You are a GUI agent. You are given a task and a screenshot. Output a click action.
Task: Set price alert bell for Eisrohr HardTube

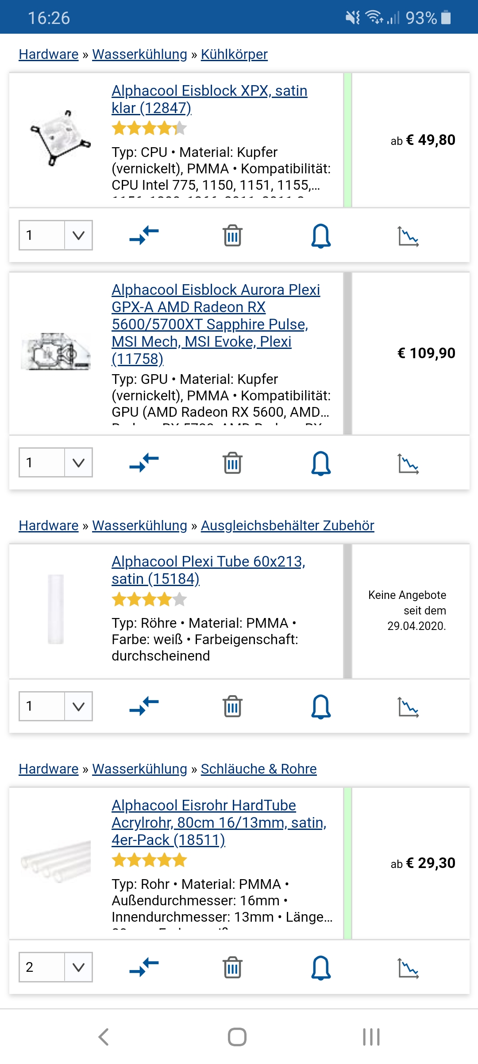click(x=321, y=967)
